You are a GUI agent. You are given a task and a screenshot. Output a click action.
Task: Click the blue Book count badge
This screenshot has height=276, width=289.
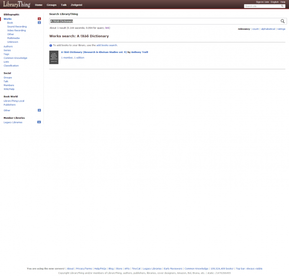[x=39, y=23]
